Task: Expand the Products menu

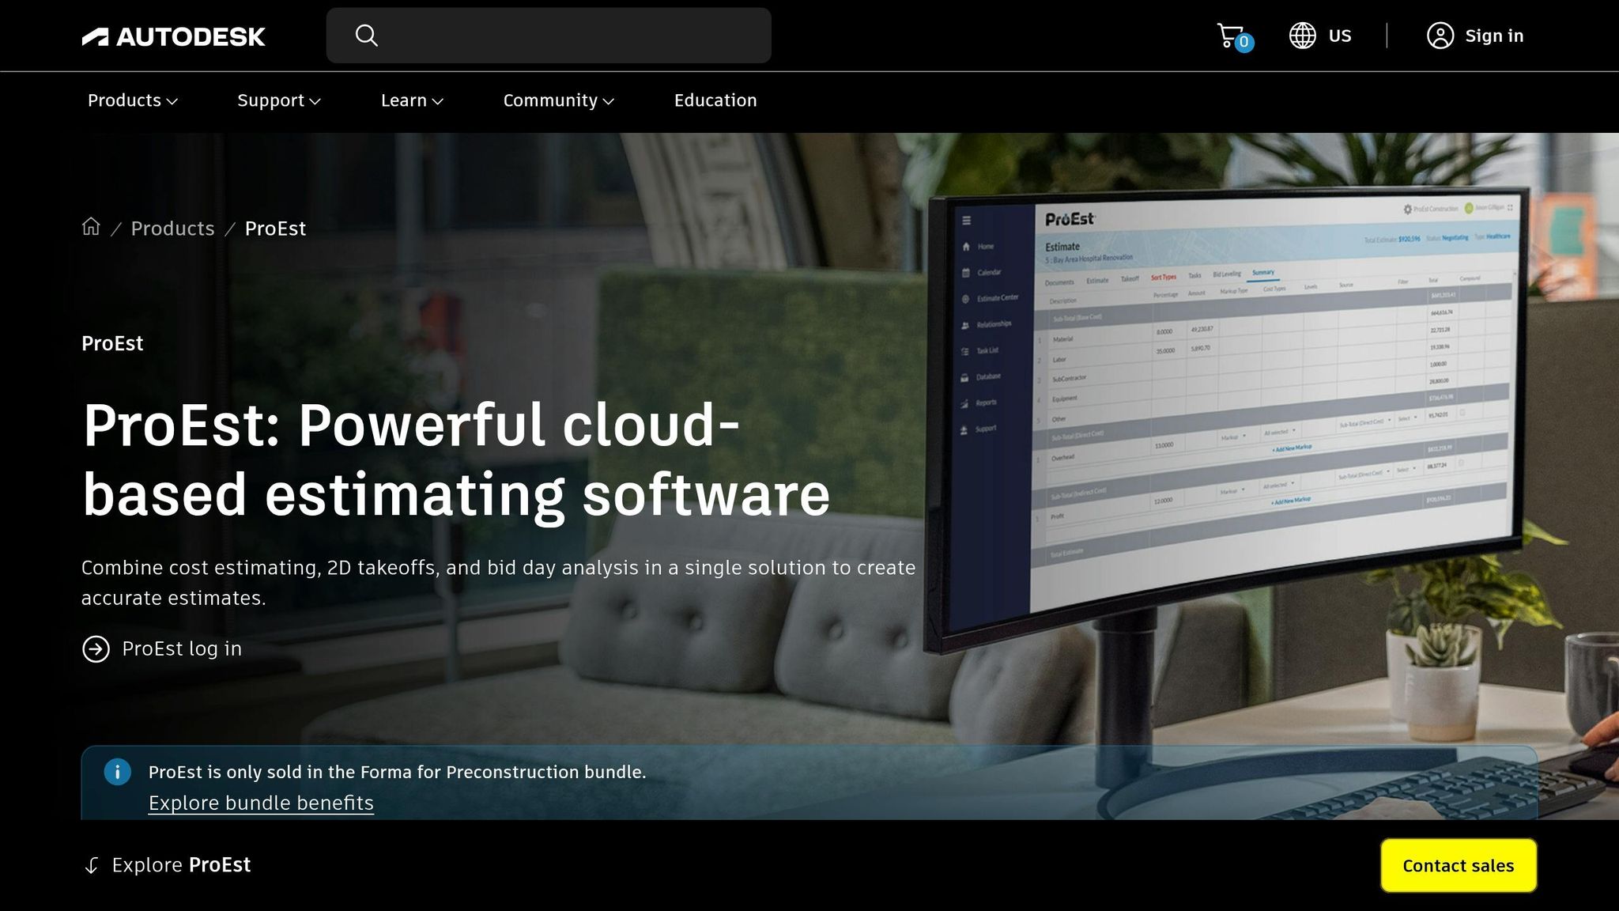Action: click(133, 100)
